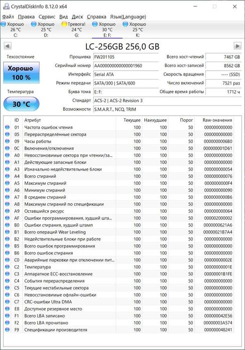This screenshot has width=245, height=350.
Task: Open the Сервис menu
Action: tap(47, 17)
